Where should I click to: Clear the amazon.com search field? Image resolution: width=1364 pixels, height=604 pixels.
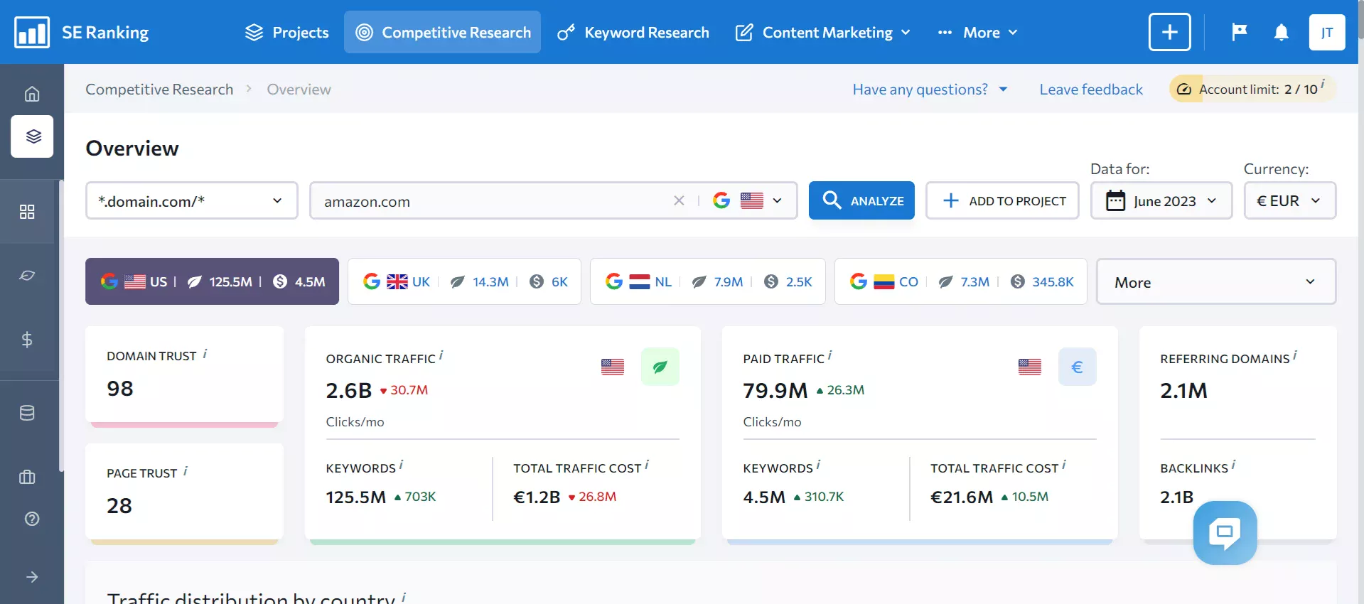pos(679,201)
